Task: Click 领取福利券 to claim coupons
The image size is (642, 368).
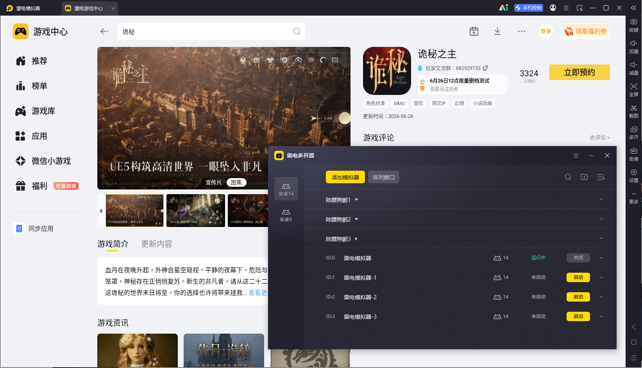Action: (585, 31)
